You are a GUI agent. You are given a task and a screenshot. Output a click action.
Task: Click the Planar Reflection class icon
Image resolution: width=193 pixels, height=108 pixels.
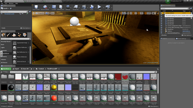coord(15,57)
